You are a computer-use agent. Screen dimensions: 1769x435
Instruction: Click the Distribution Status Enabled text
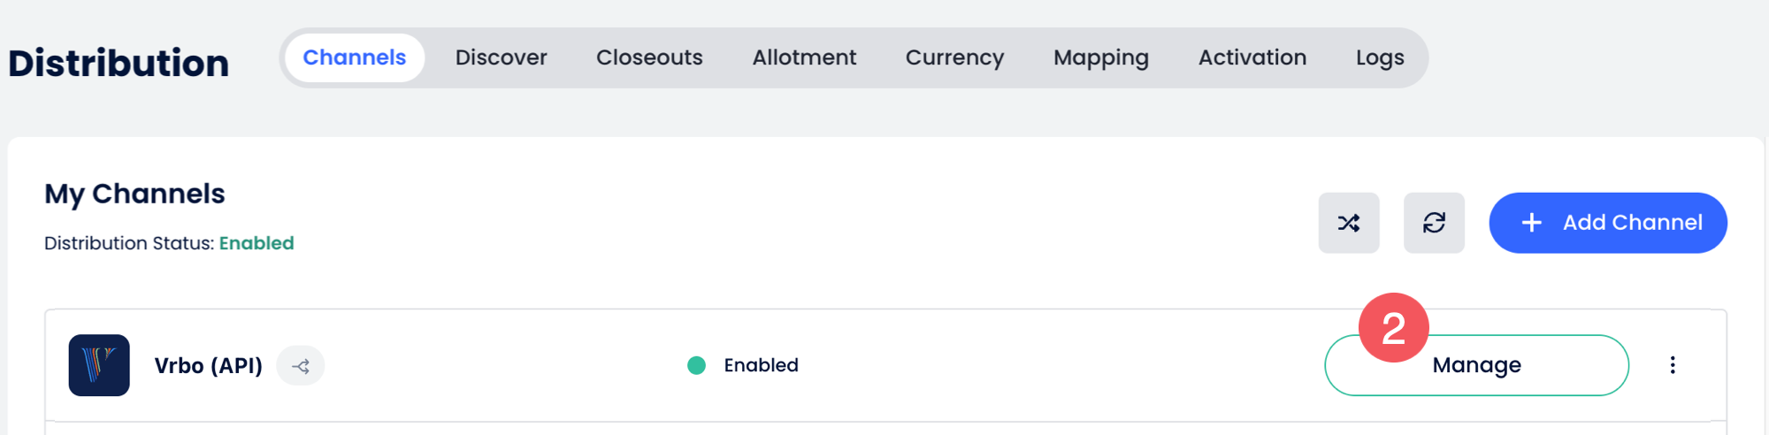257,243
